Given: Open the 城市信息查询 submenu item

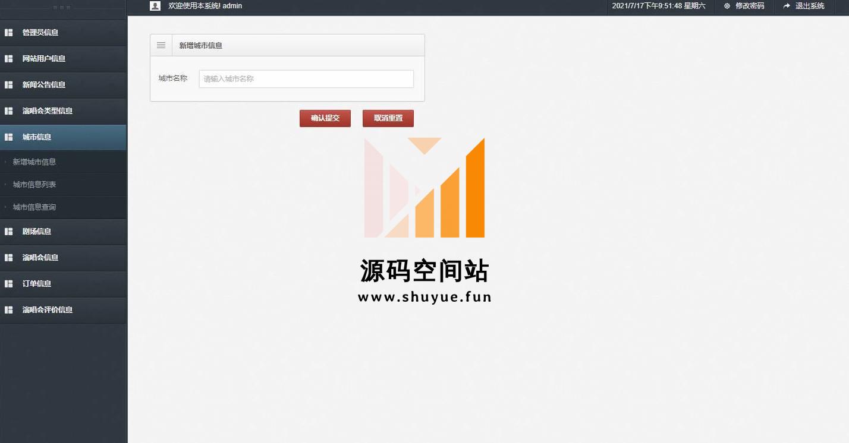Looking at the screenshot, I should (x=63, y=207).
